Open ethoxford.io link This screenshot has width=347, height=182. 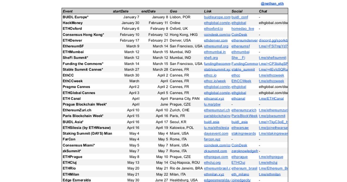point(213,29)
